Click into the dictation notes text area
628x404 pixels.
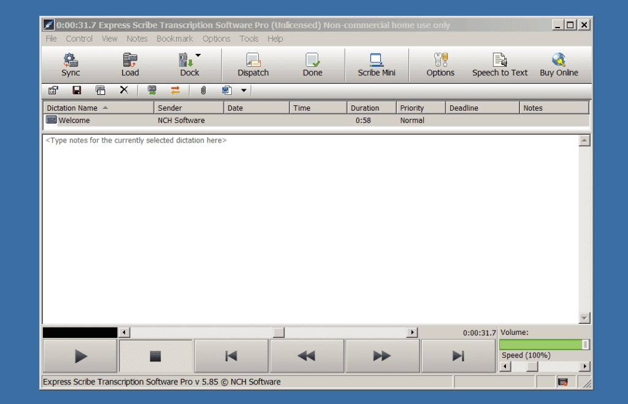tap(310, 226)
